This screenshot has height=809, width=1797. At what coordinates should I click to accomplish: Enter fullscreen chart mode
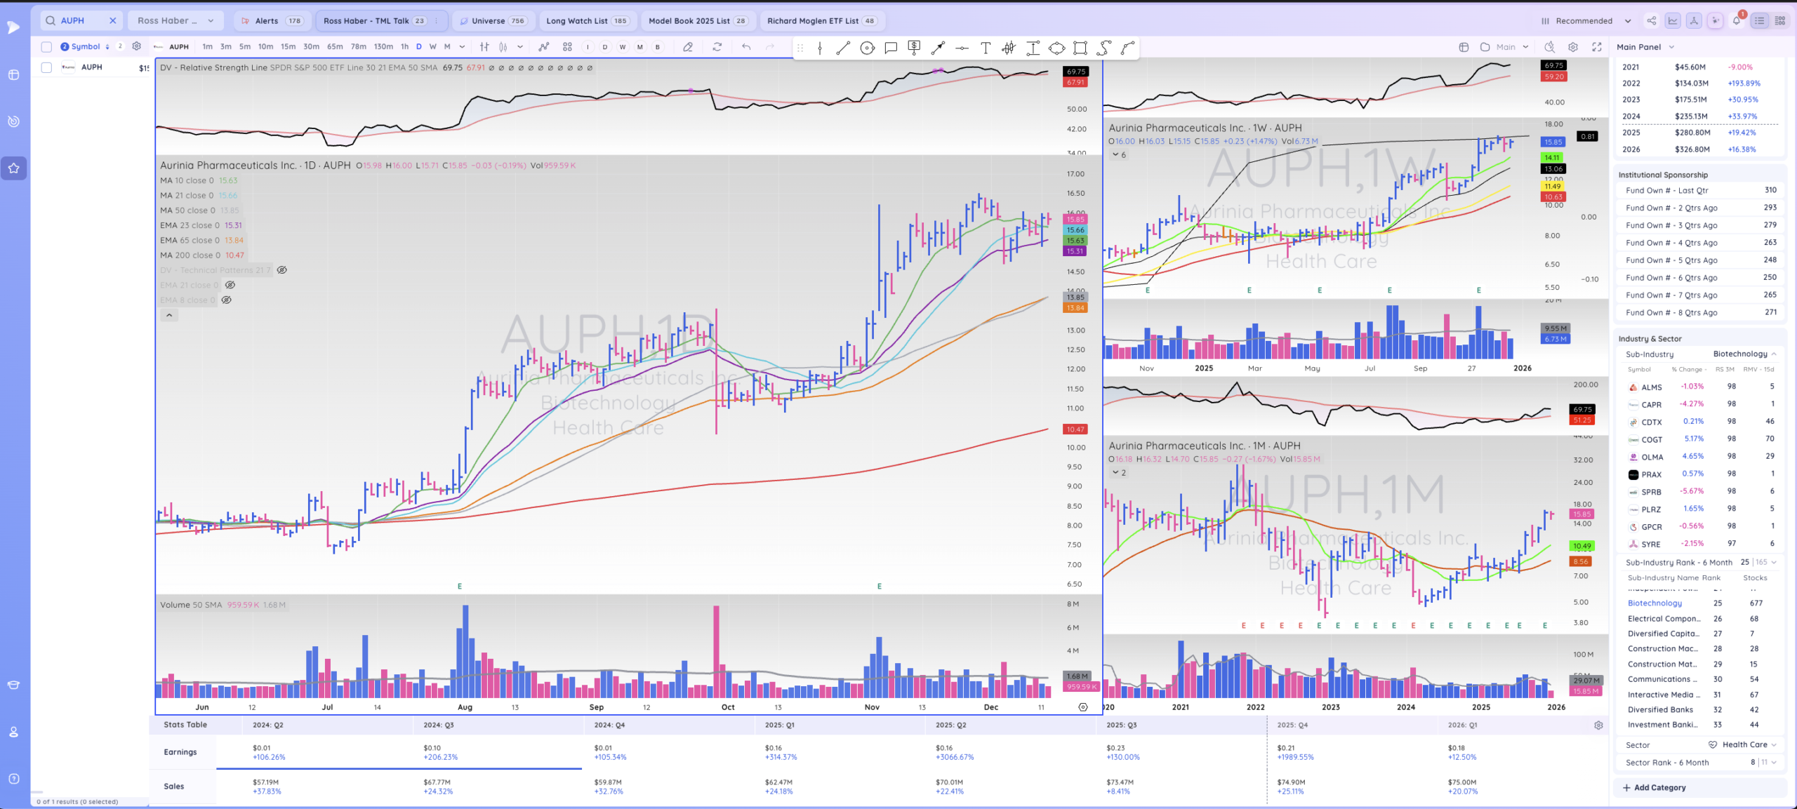point(1597,47)
